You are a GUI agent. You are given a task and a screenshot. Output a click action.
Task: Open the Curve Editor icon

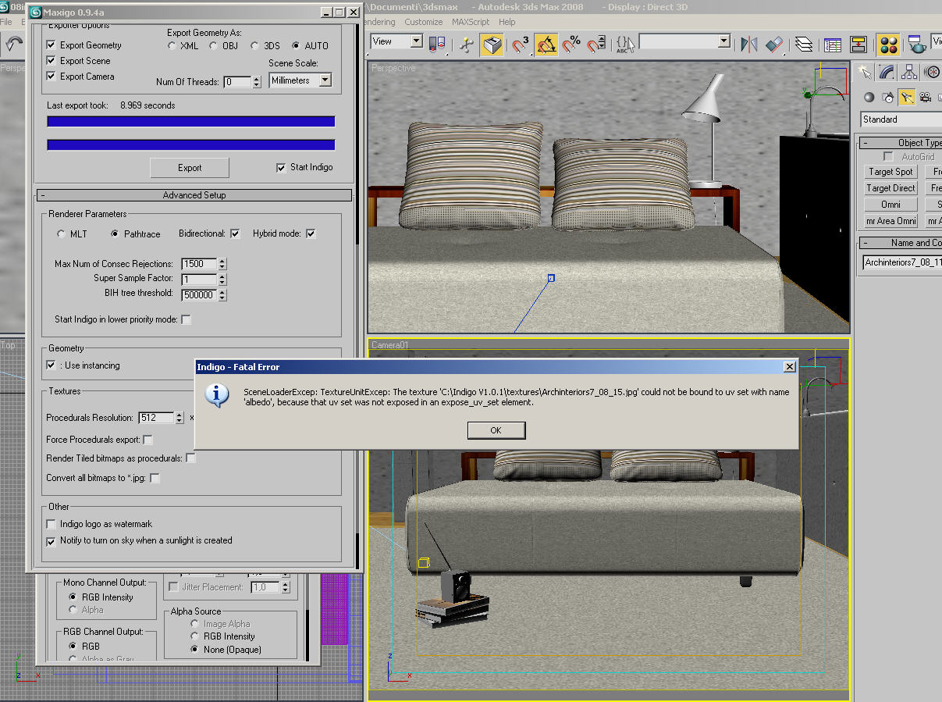tap(833, 45)
